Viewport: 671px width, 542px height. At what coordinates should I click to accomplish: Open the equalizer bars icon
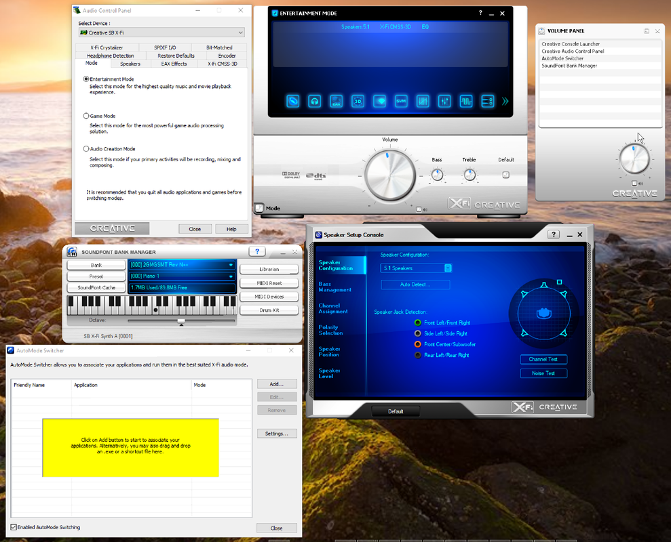(x=423, y=102)
